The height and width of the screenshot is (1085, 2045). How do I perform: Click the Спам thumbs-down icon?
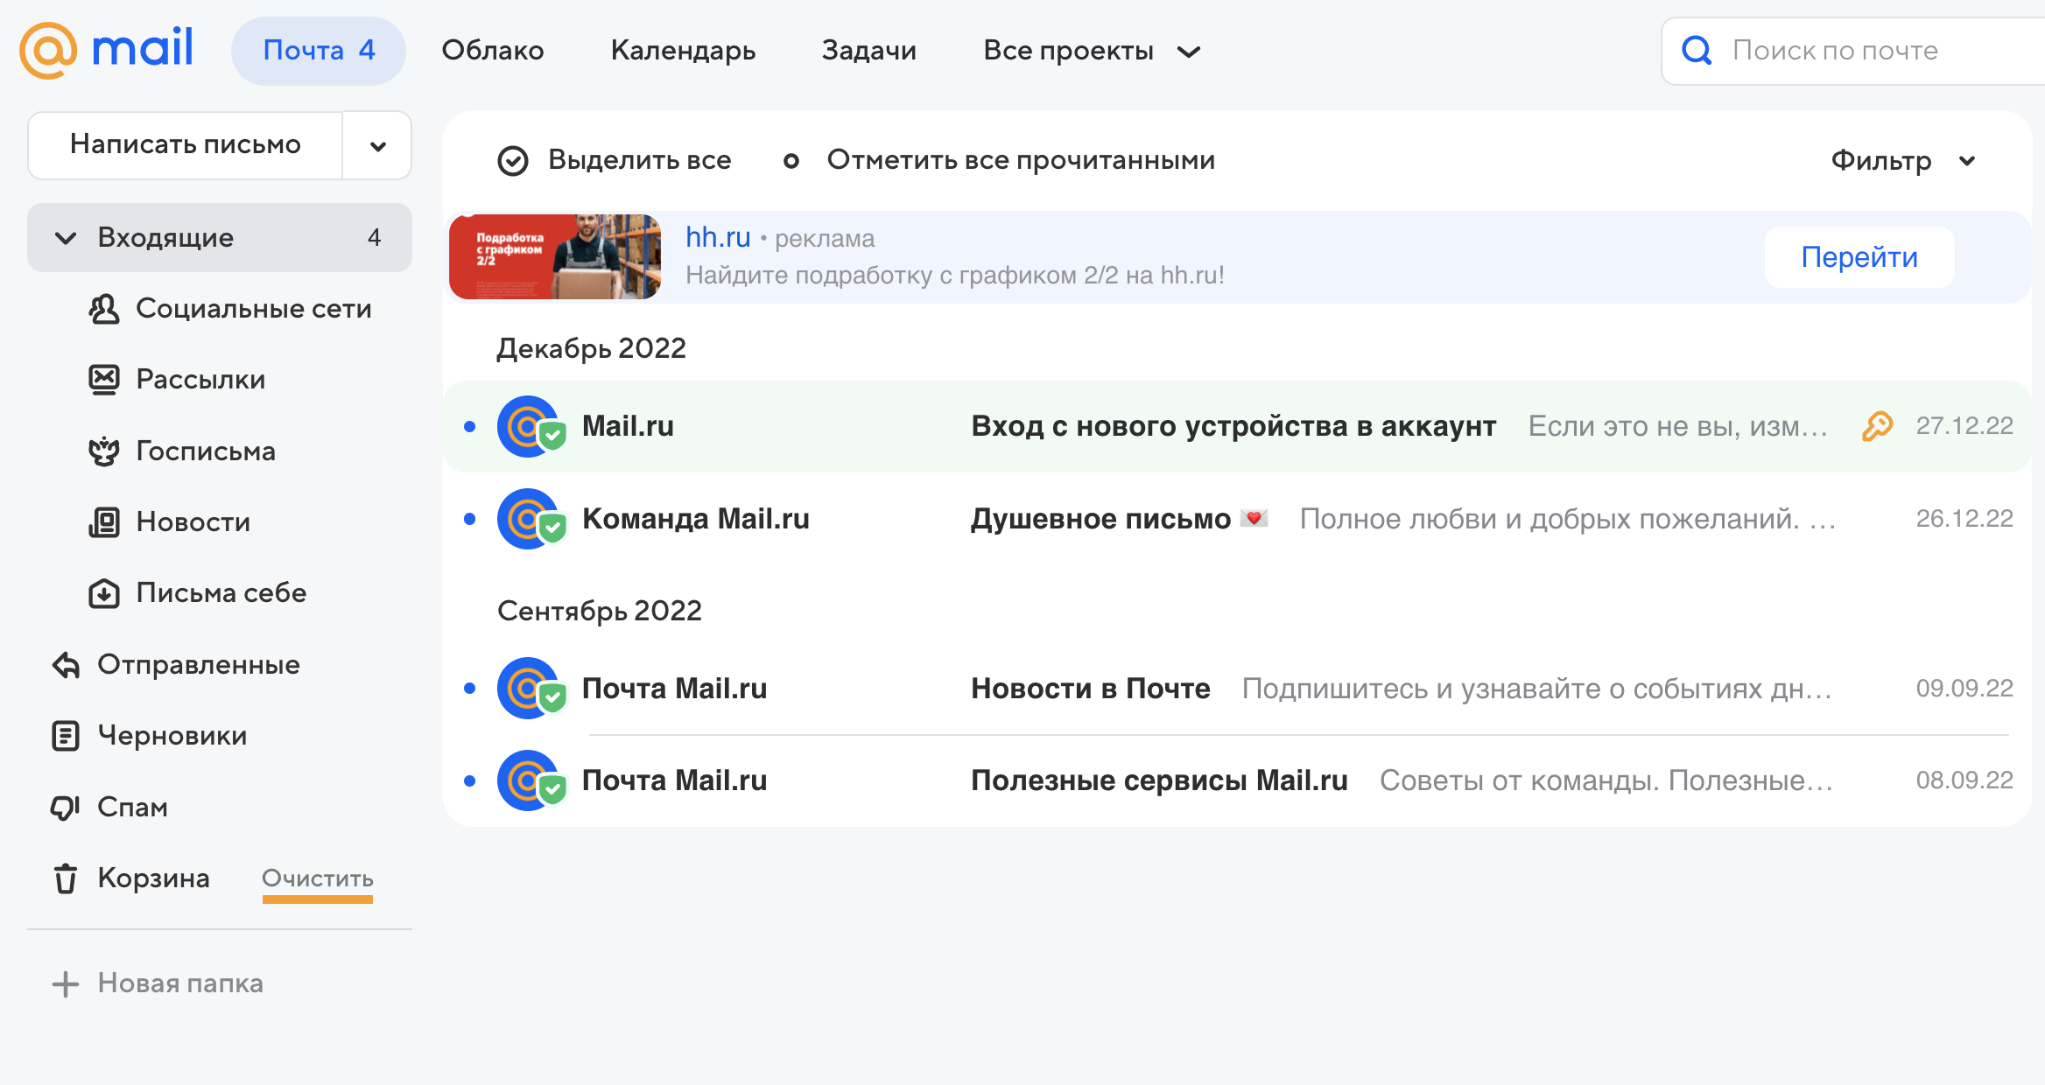66,808
